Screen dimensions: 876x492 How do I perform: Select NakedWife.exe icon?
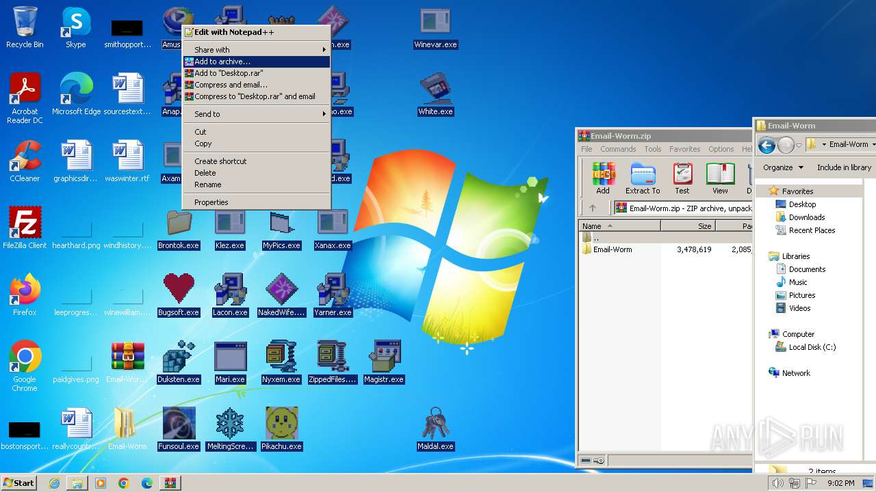[281, 295]
